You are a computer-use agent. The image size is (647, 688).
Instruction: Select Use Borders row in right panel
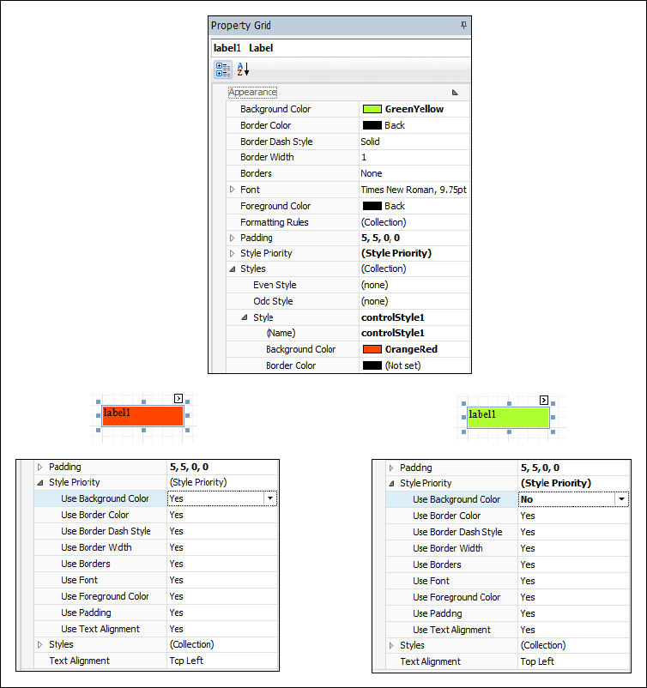coord(507,564)
